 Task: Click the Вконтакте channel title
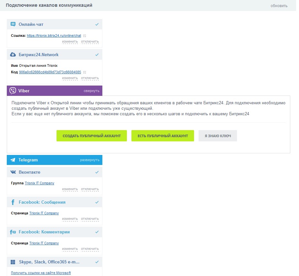point(29,172)
